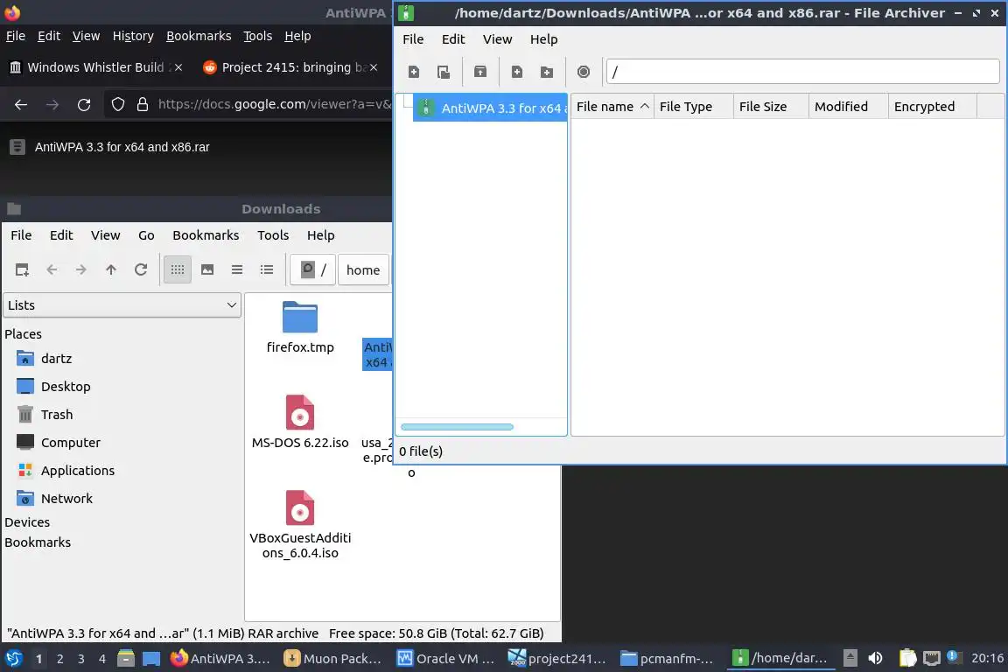Viewport: 1008px width, 672px height.
Task: Toggle Detailed list view in file manager
Action: tap(267, 270)
